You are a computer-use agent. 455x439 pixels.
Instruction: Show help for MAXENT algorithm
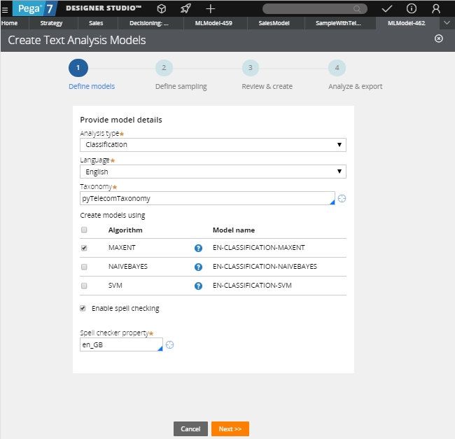pyautogui.click(x=198, y=248)
